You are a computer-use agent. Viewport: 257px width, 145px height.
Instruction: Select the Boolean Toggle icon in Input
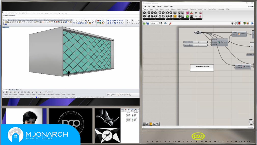pos(179,13)
